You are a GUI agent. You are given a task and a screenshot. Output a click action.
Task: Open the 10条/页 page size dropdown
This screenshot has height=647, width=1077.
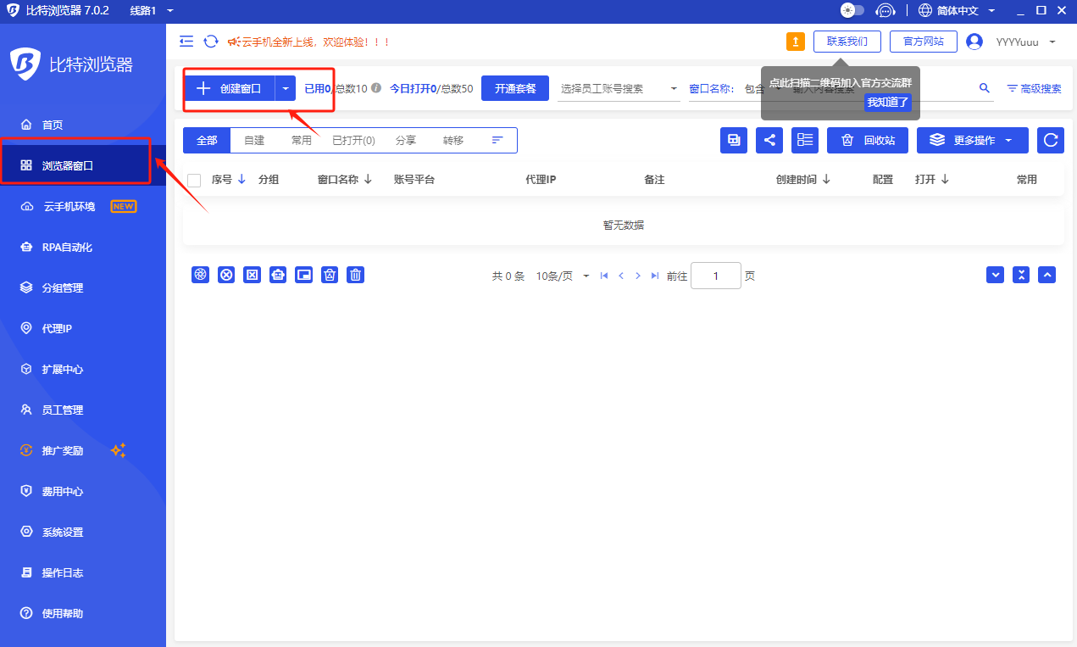point(563,276)
